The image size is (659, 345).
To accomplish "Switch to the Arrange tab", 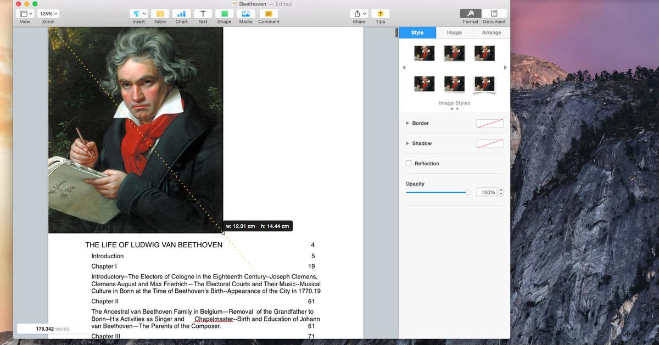I will point(492,32).
